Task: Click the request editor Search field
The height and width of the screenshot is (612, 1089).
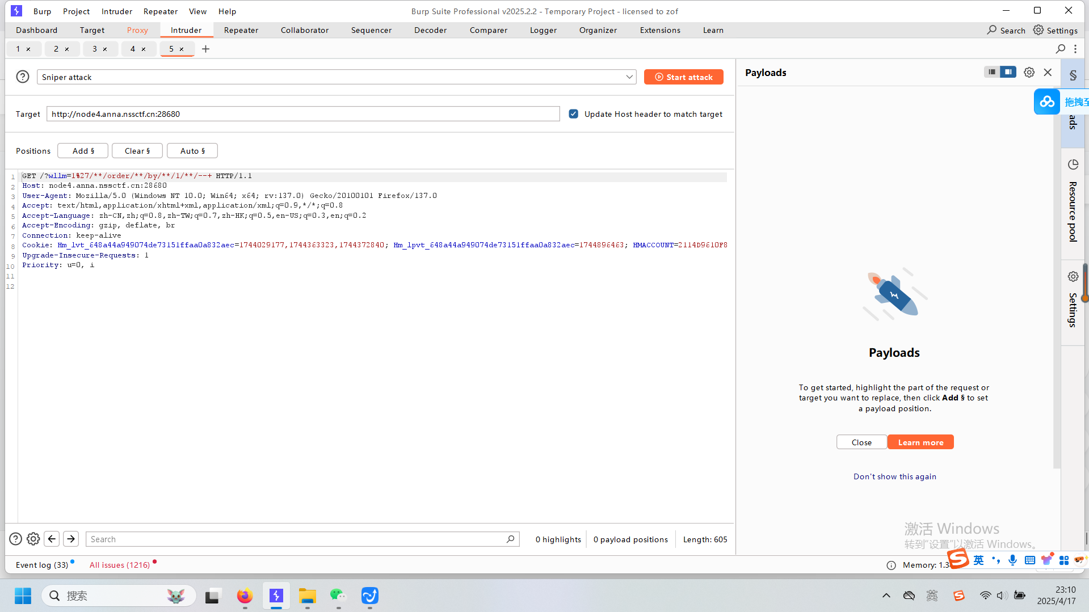Action: (x=302, y=539)
